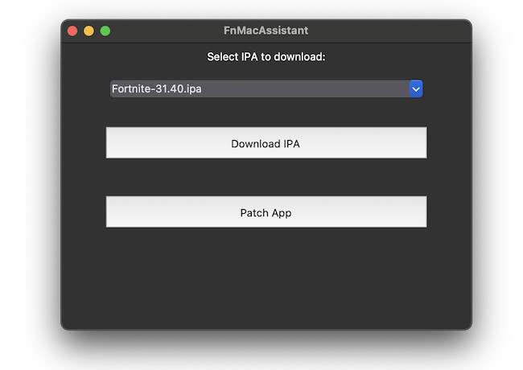Zoom window with the green button
The image size is (523, 370).
pyautogui.click(x=105, y=31)
